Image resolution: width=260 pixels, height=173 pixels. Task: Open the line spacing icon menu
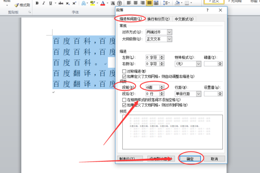166,3
